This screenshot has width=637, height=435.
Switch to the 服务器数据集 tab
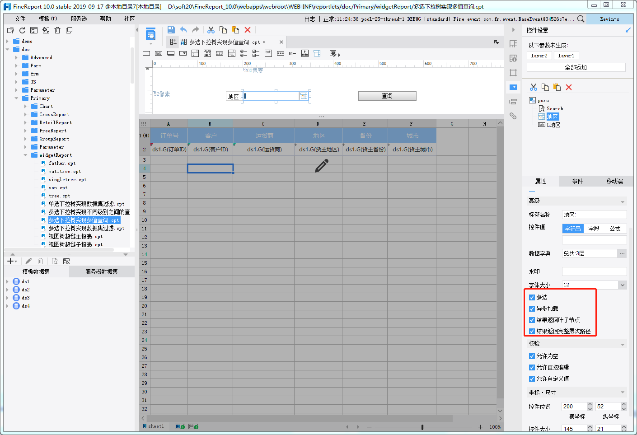tap(102, 271)
